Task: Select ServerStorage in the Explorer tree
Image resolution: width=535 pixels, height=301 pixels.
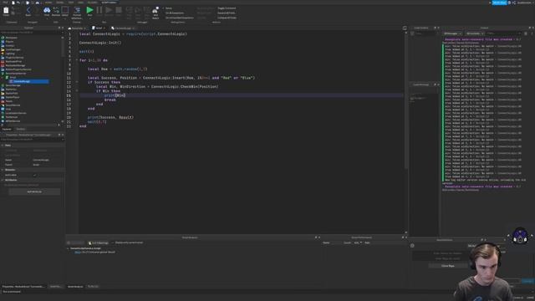Action: [13, 85]
